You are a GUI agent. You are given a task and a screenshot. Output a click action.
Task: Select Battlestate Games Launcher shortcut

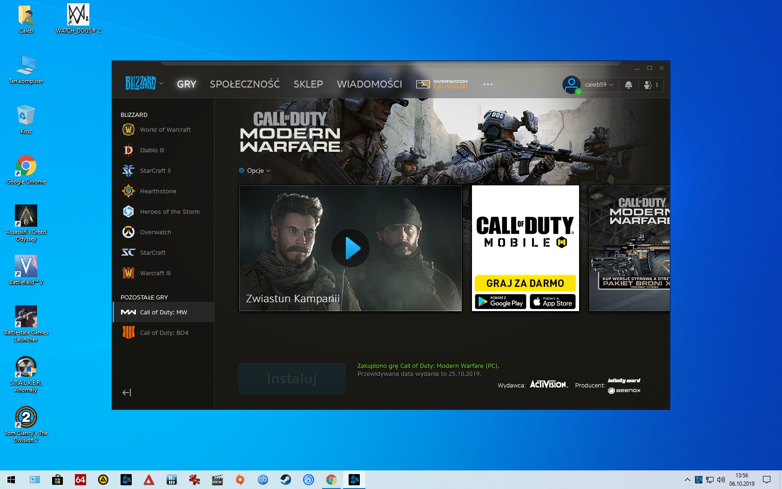(26, 324)
